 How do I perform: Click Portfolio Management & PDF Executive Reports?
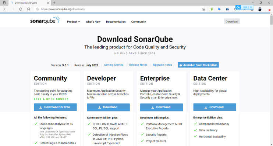[164, 126]
